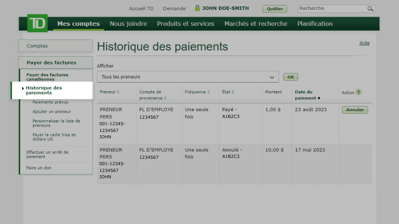Open Personnaliser la liste de preneurs

[x=56, y=123]
